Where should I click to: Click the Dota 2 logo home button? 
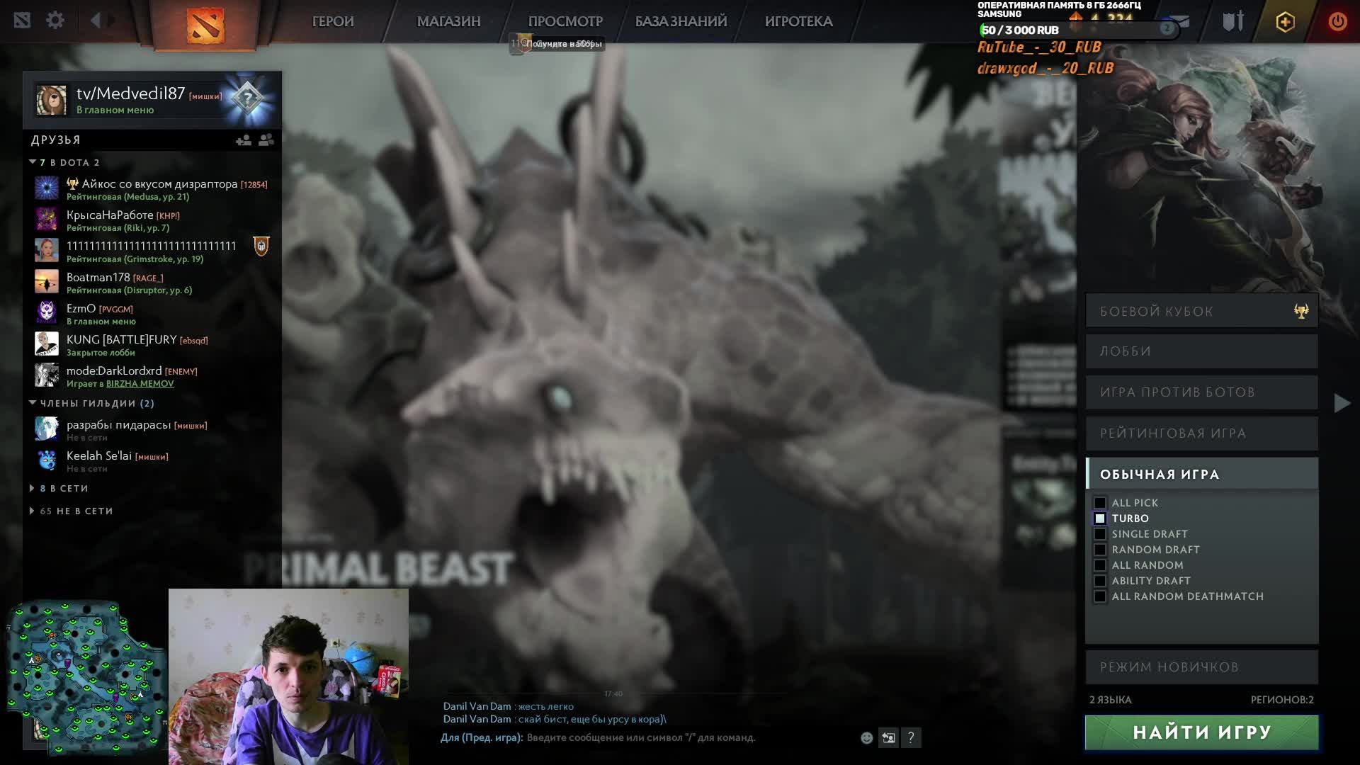205,25
